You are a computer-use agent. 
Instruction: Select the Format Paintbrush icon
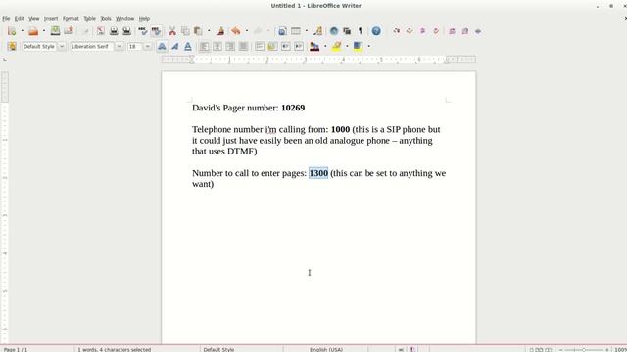[x=220, y=31]
